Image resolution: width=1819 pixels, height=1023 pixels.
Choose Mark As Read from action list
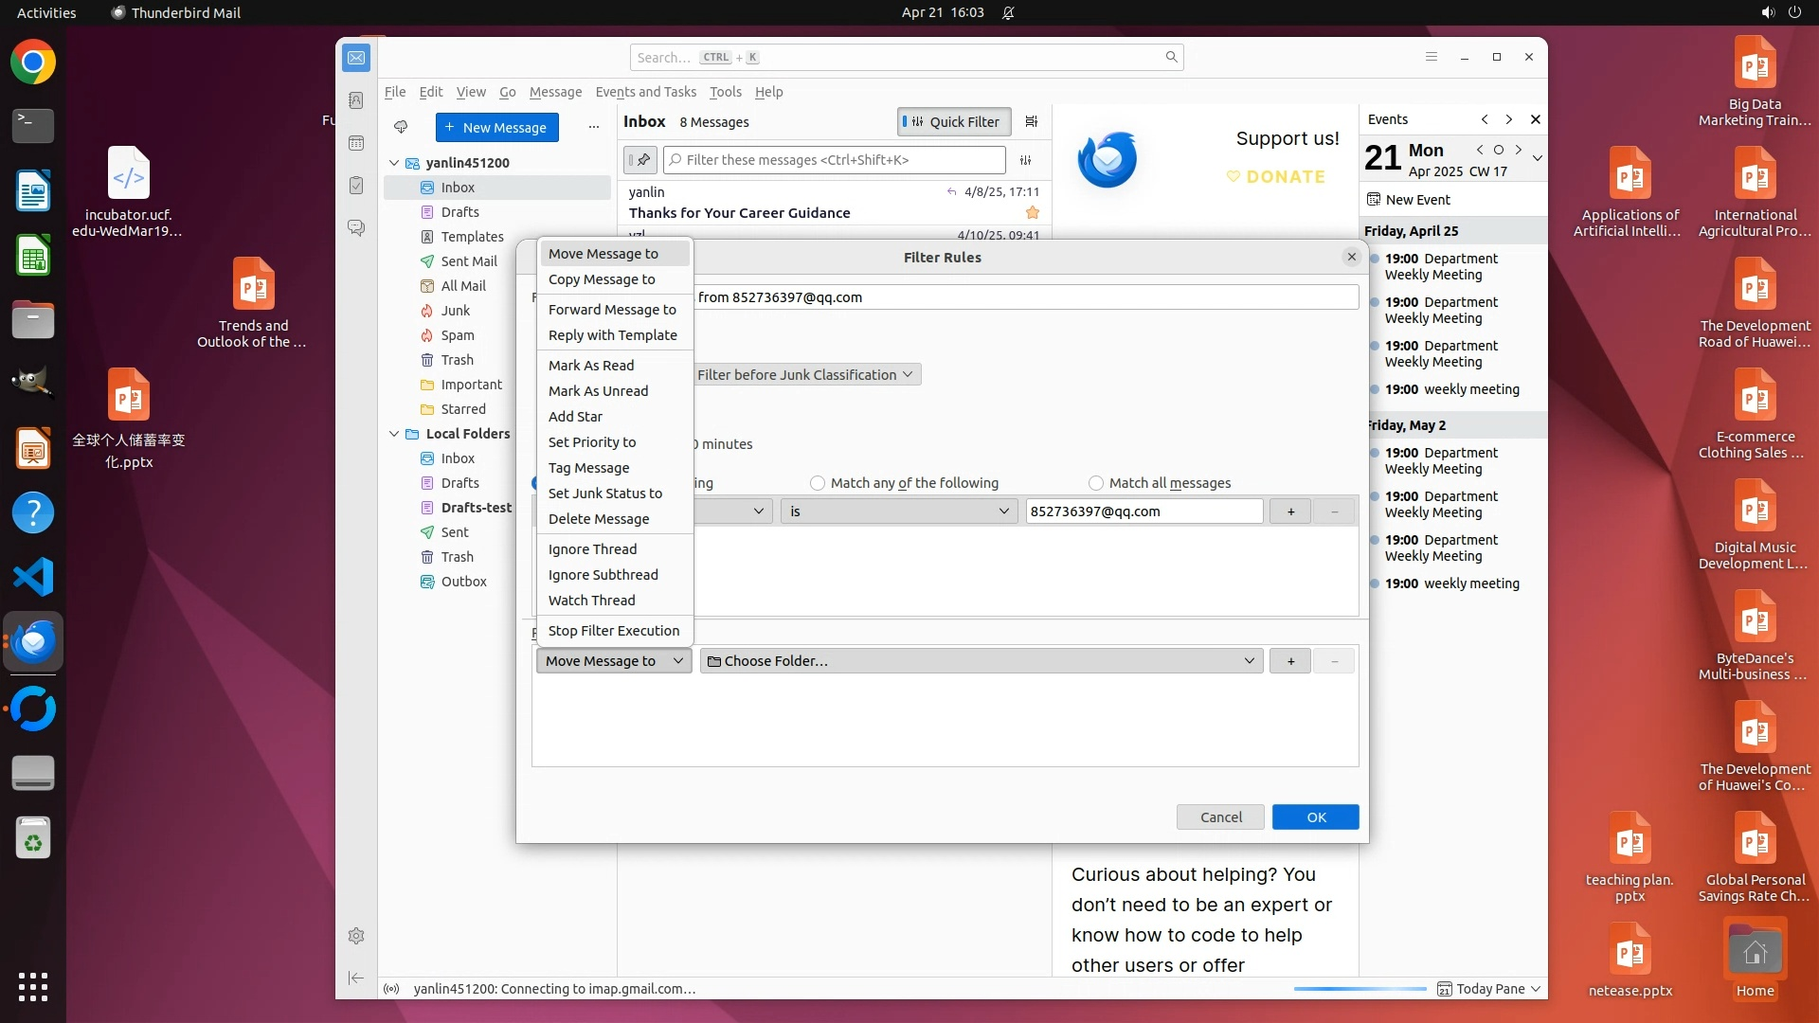point(591,366)
